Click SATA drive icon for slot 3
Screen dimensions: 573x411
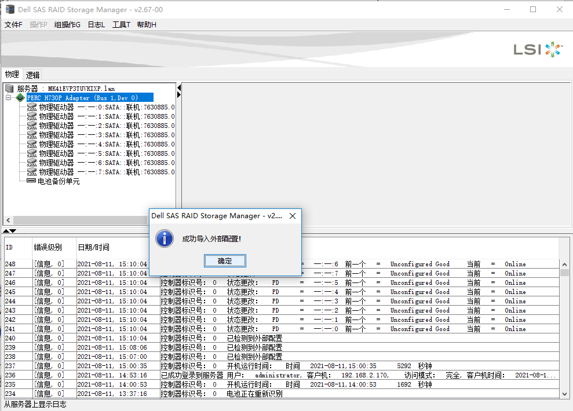32,135
